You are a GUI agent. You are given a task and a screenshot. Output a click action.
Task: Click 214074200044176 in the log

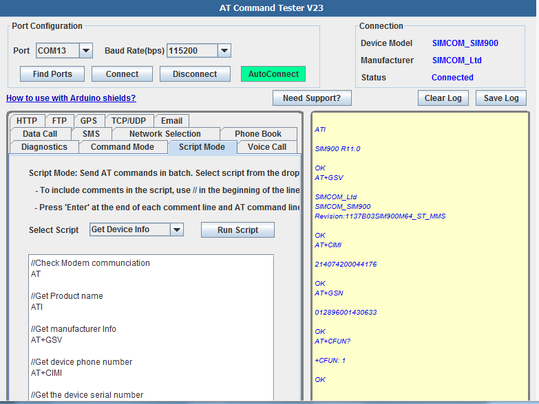click(346, 264)
